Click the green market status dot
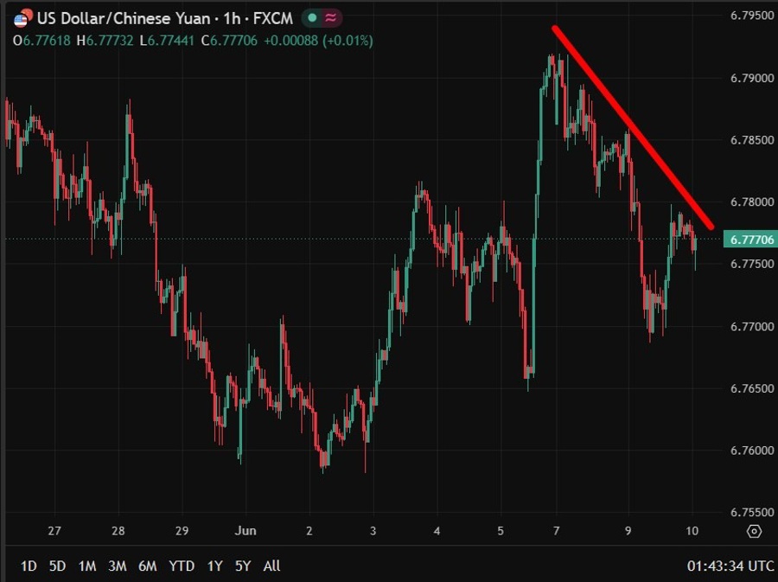This screenshot has height=582, width=778. click(312, 18)
